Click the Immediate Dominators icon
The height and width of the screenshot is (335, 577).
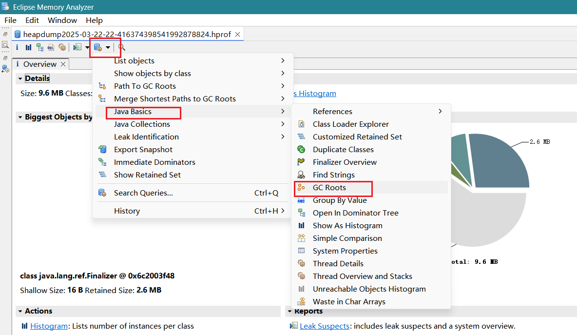102,162
